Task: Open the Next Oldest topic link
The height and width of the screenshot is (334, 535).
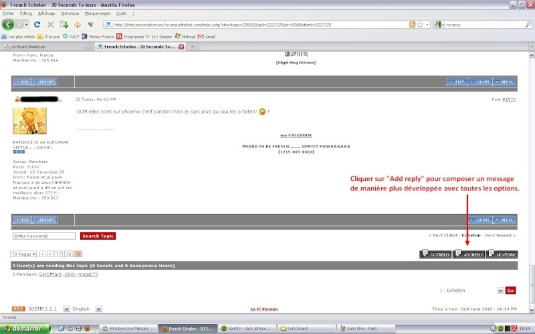Action: (443, 235)
